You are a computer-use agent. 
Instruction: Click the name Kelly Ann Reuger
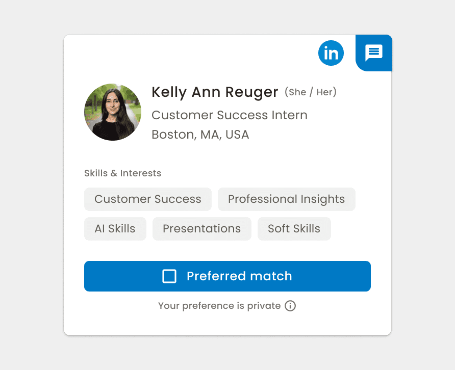pyautogui.click(x=215, y=92)
